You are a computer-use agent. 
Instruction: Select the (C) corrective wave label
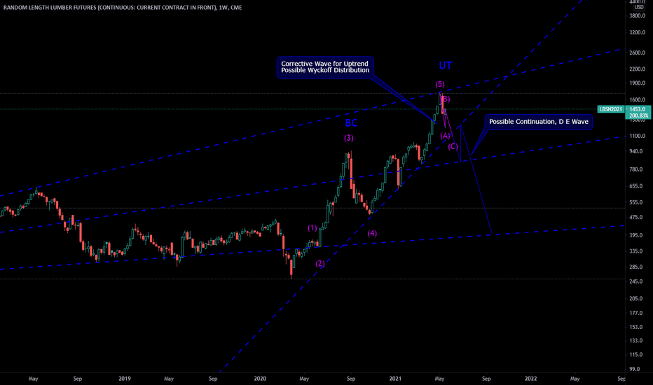point(453,146)
